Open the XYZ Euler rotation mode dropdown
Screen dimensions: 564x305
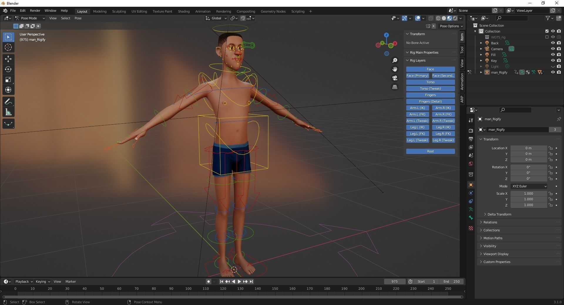coord(529,186)
